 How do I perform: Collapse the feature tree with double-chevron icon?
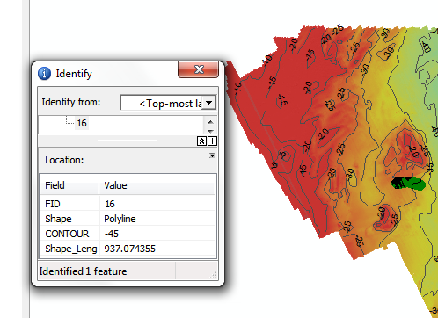[201, 141]
